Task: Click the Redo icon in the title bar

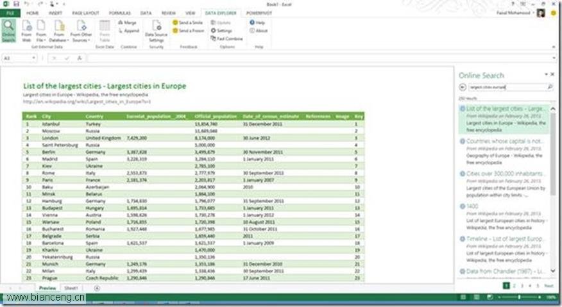Action: point(40,4)
